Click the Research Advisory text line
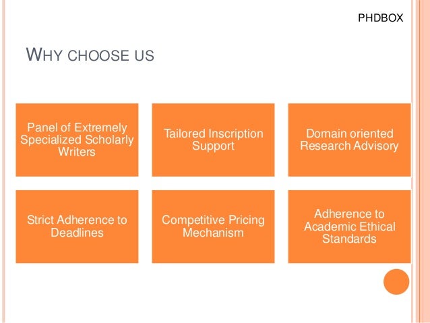430x323 pixels. coord(349,146)
